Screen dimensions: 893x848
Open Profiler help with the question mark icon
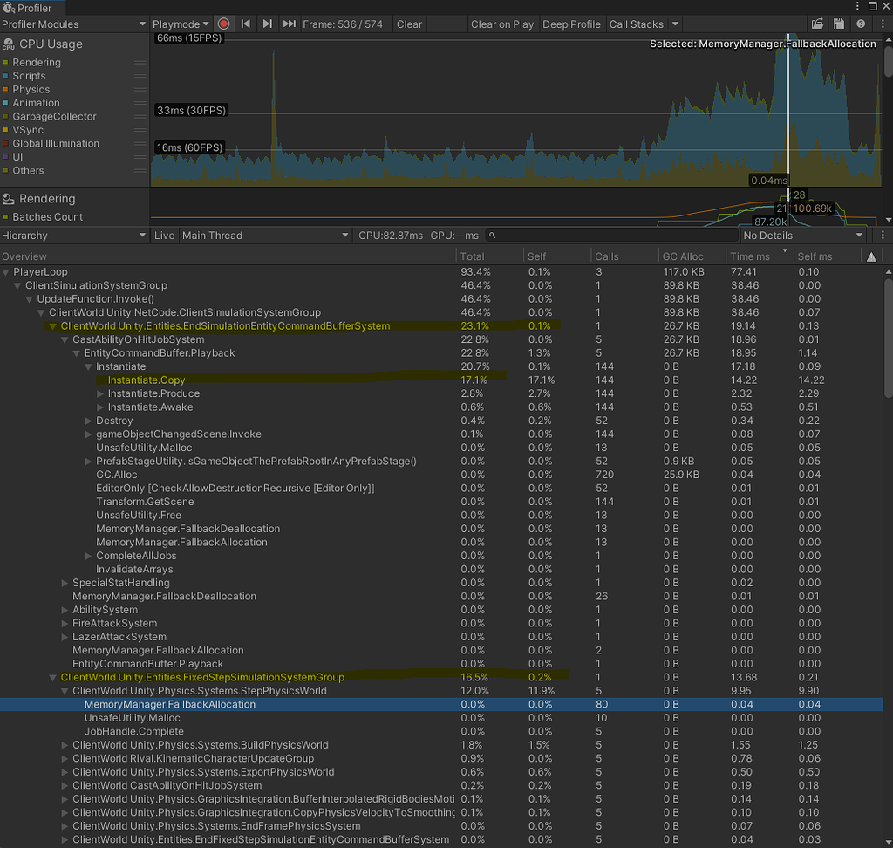tap(861, 24)
